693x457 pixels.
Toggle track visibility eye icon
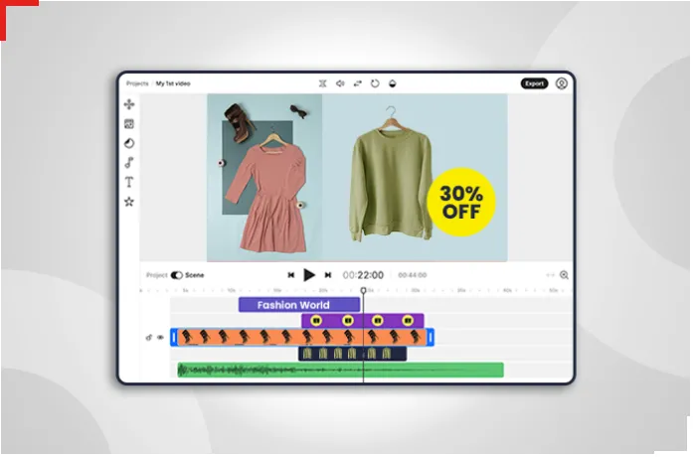[160, 338]
